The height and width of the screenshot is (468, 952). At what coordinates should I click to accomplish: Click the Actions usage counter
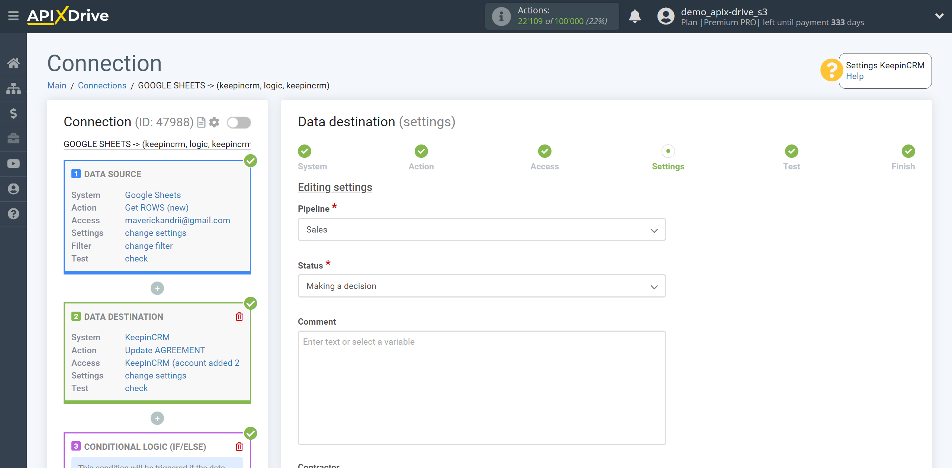[552, 16]
